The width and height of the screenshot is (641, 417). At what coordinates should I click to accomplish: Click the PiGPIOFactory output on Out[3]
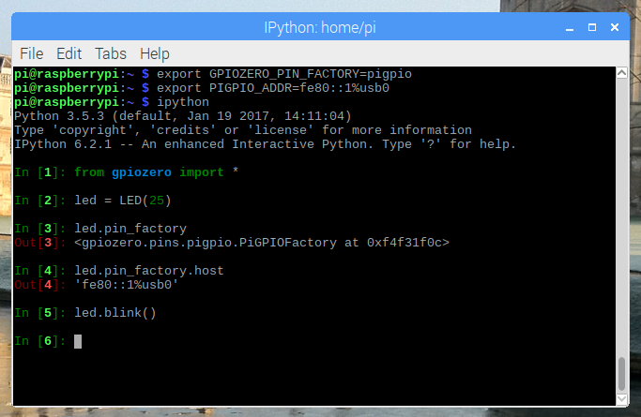[x=262, y=243]
